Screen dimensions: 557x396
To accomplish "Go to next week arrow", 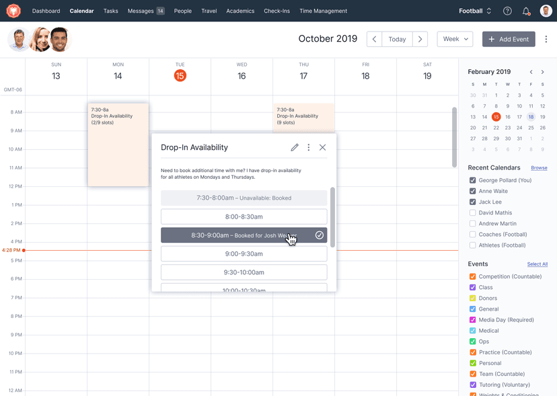I will [420, 40].
